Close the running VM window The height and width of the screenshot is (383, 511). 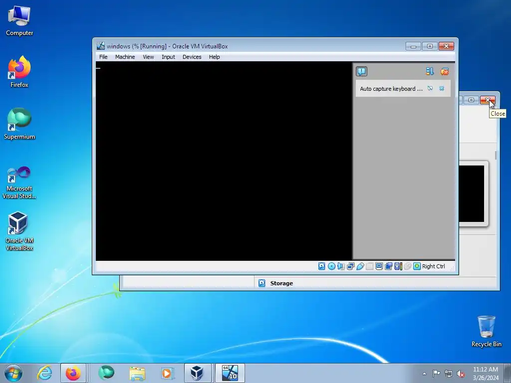446,46
